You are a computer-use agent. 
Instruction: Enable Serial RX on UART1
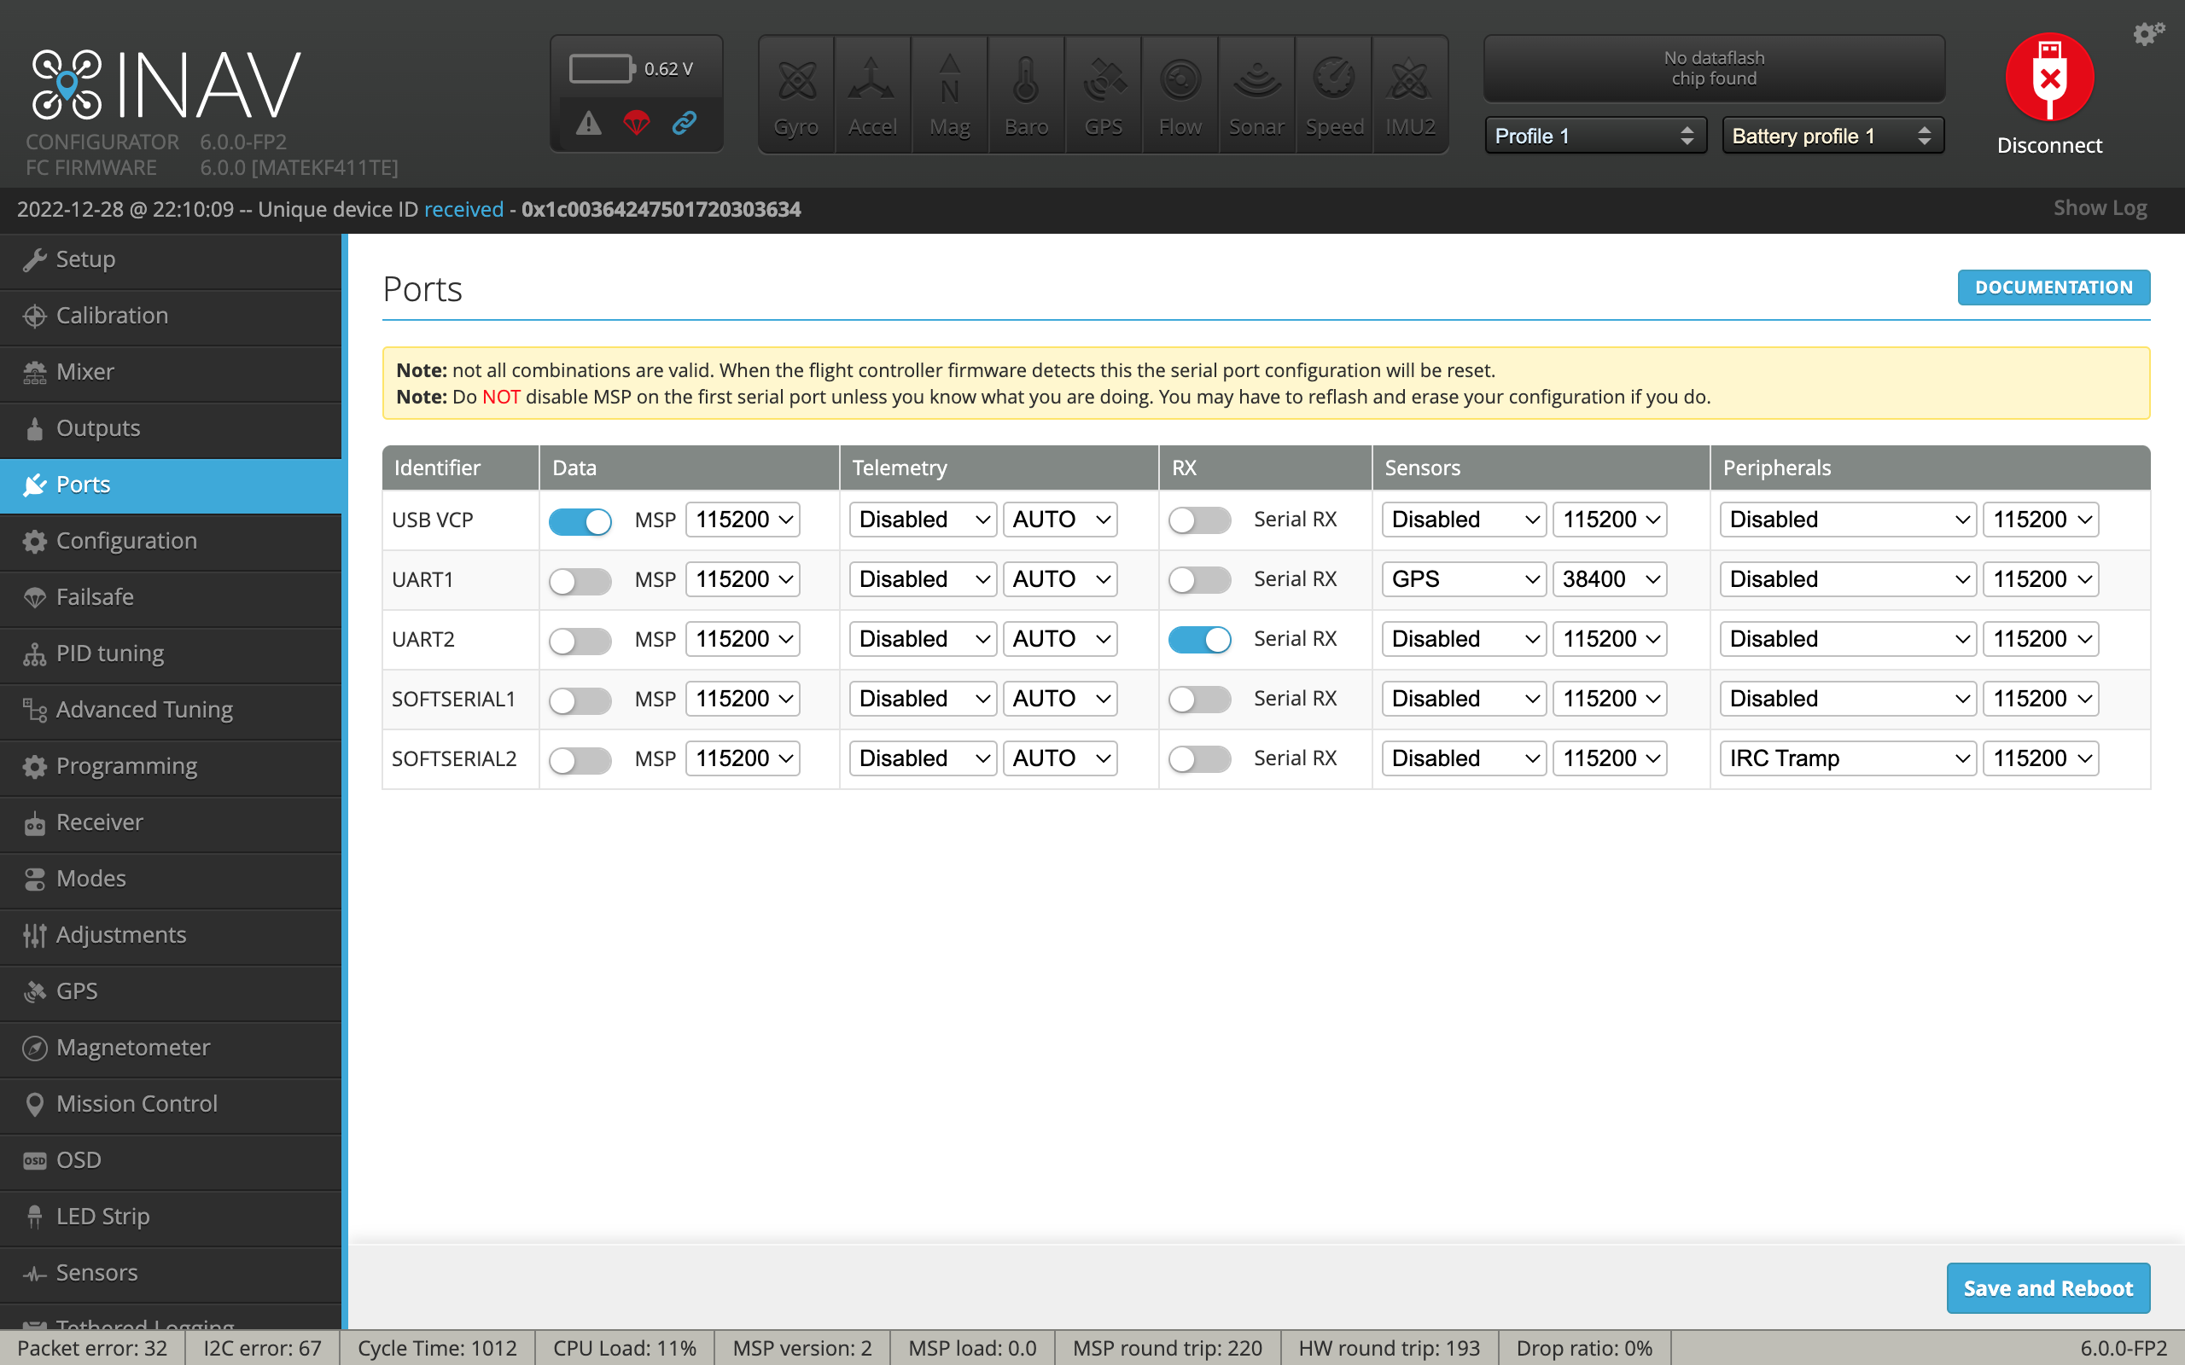1200,580
